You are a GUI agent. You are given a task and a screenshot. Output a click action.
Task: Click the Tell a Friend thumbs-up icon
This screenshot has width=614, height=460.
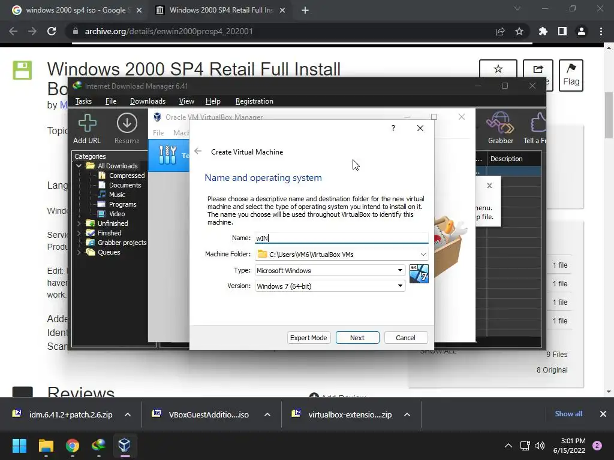tap(538, 123)
